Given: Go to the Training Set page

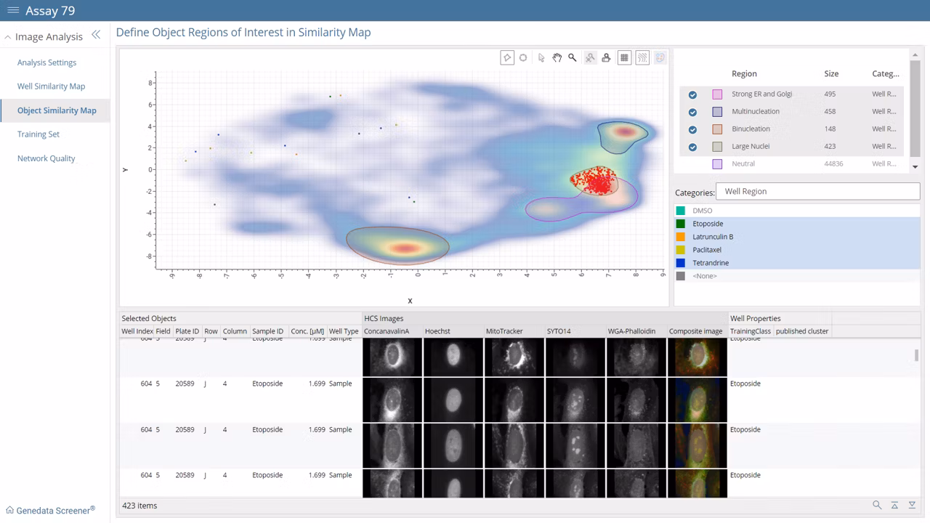Looking at the screenshot, I should (39, 134).
